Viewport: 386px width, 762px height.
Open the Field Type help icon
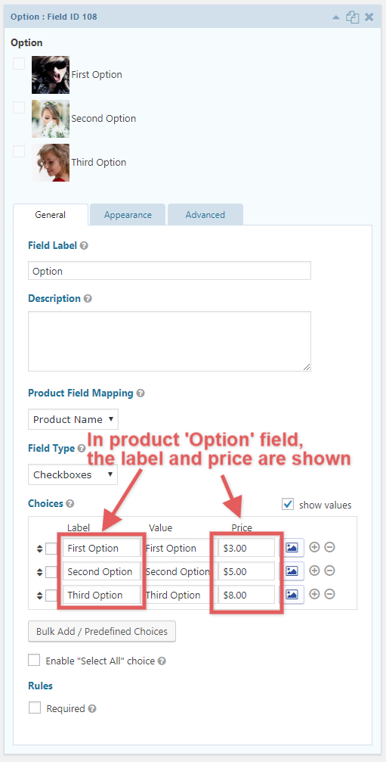coord(82,448)
